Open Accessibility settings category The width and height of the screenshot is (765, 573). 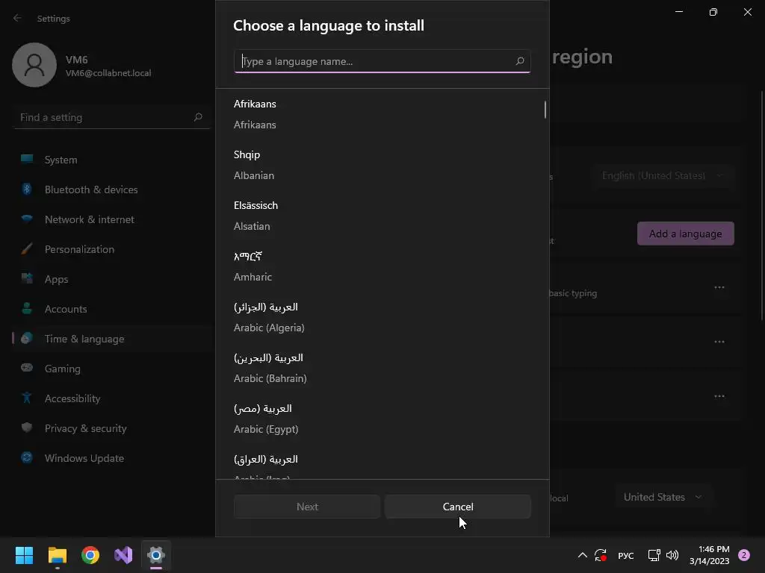pos(112,398)
